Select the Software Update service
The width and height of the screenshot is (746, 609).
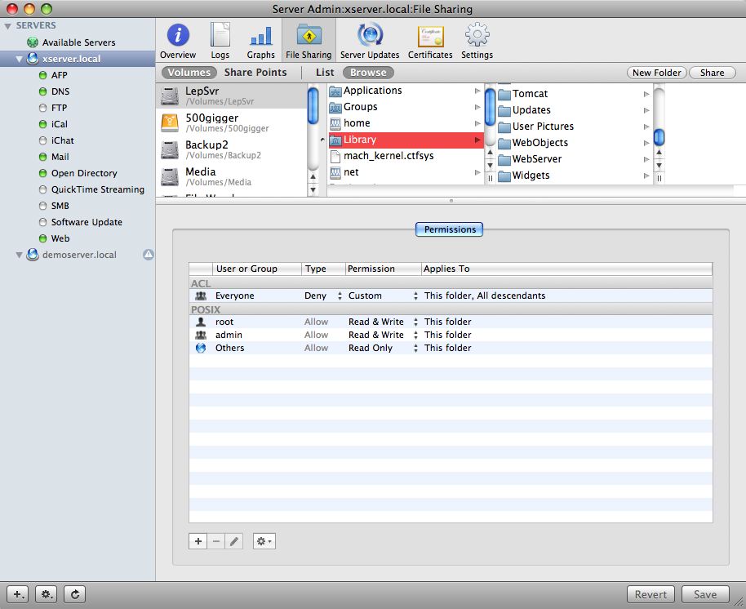(78, 222)
